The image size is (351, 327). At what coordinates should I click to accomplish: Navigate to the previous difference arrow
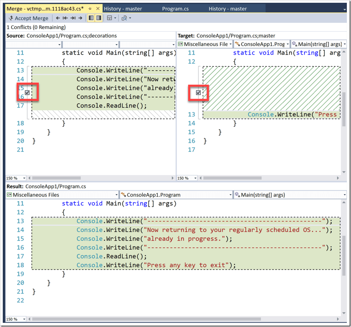[x=58, y=18]
